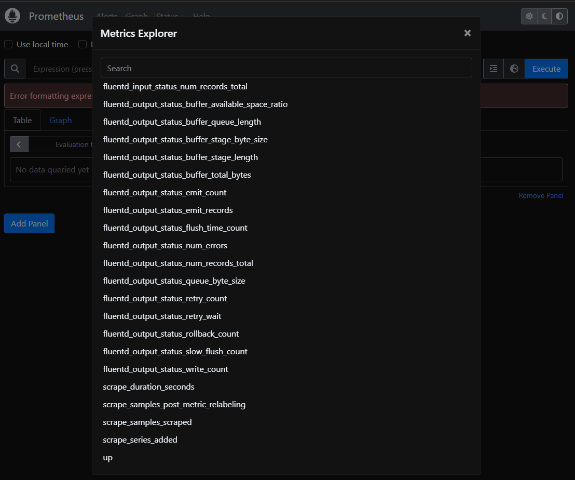575x480 pixels.
Task: Select the up metric
Action: click(108, 458)
